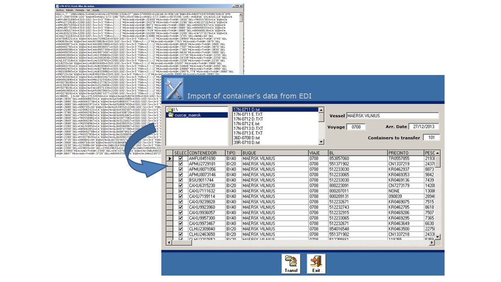
Task: Click PRECINTO cell NONE
Action: click(x=405, y=191)
